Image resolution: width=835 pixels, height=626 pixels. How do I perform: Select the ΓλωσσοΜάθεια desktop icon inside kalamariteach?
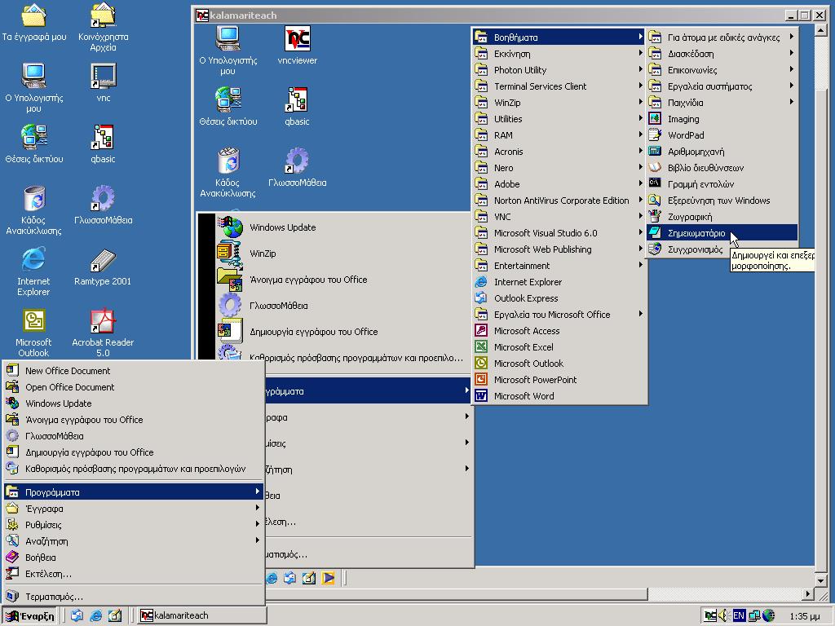297,168
